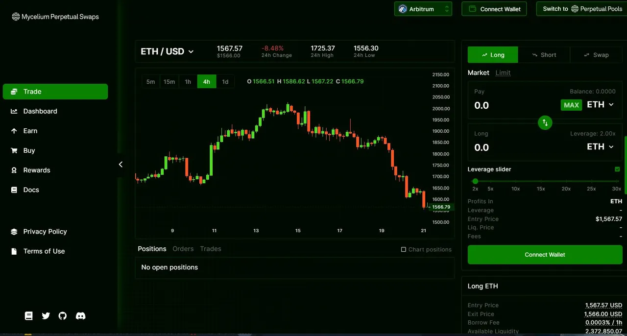The image size is (627, 336).
Task: Switch to the Trades tab
Action: tap(211, 249)
